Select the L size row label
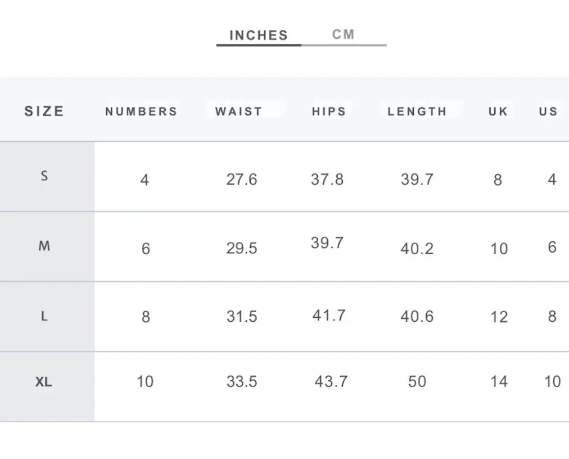The image size is (569, 459). pyautogui.click(x=44, y=316)
